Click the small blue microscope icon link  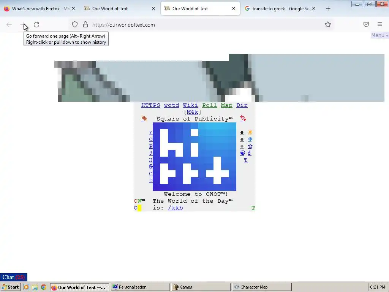tap(249, 153)
